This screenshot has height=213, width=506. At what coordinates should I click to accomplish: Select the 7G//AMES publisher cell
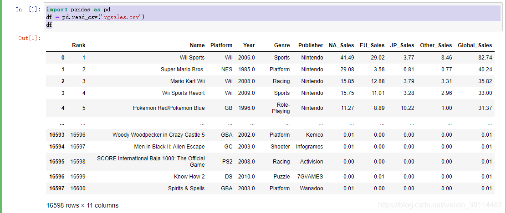(x=311, y=177)
